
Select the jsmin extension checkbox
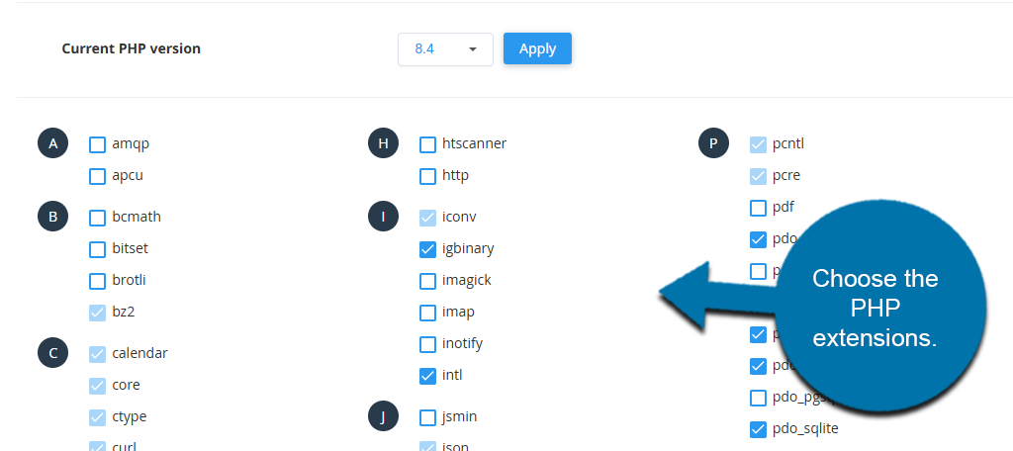pyautogui.click(x=427, y=417)
